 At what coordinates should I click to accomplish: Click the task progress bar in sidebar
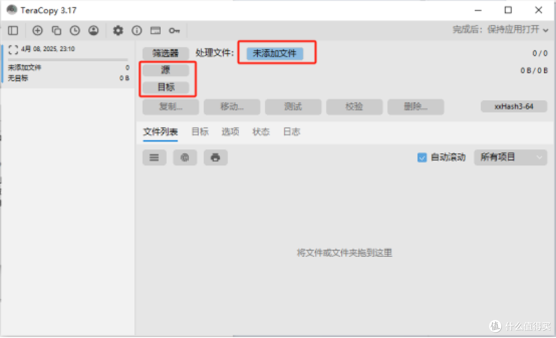coord(68,60)
